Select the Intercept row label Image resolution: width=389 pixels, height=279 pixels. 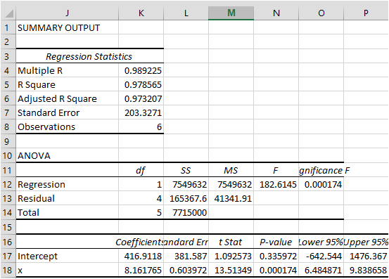tap(68, 256)
